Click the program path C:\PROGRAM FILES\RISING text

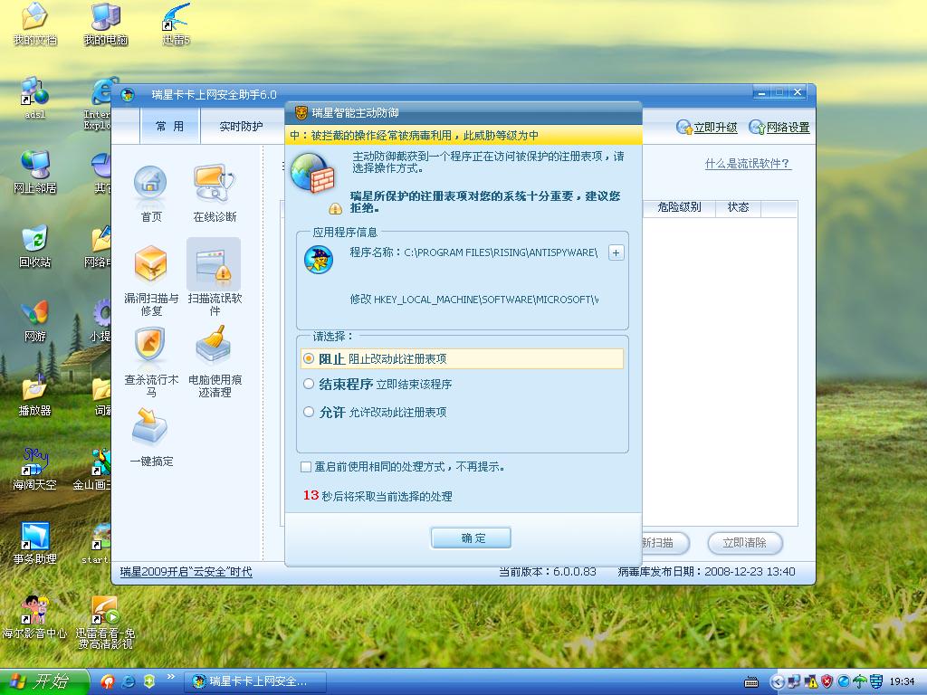tap(501, 252)
